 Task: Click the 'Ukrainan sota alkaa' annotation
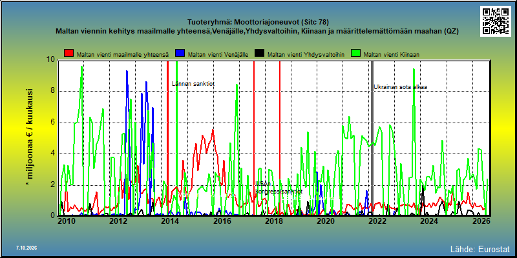pyautogui.click(x=400, y=87)
